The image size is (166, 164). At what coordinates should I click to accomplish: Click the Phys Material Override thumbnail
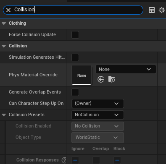coord(82,75)
